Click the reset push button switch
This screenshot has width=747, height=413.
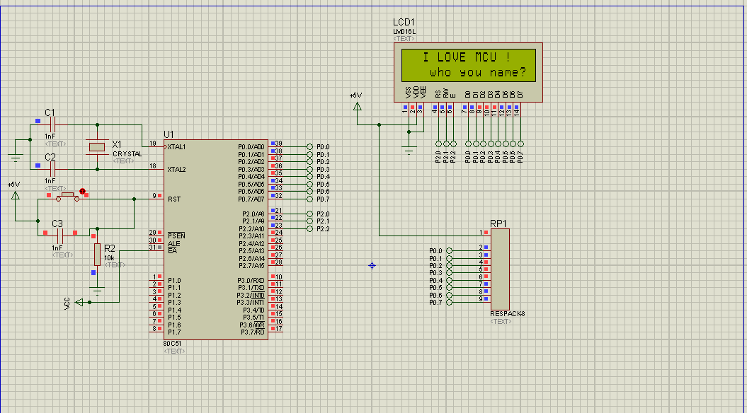[68, 197]
